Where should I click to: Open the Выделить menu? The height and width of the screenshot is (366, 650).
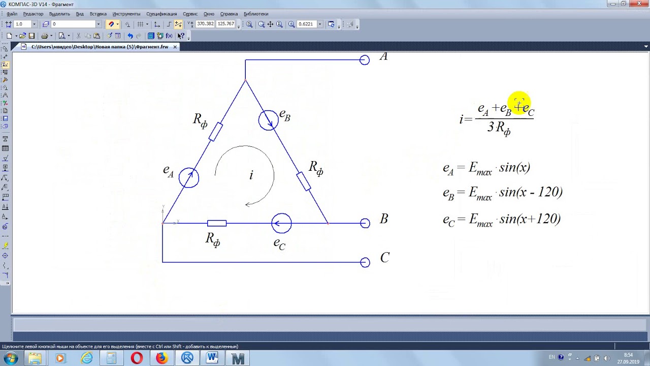tap(59, 14)
